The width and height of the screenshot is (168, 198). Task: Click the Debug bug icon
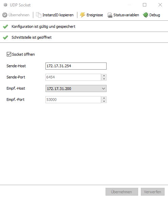[x=146, y=15]
